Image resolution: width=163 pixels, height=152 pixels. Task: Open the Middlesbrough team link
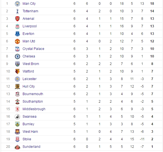click(x=34, y=109)
